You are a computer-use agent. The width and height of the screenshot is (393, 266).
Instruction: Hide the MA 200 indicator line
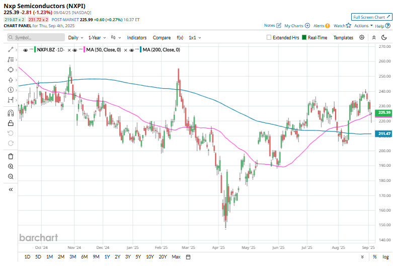131,50
